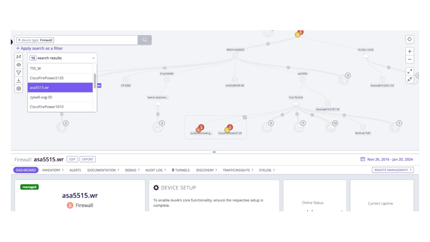Viewport: 430px width, 242px height.
Task: Open the SYSLOG tab menu
Action: [267, 170]
